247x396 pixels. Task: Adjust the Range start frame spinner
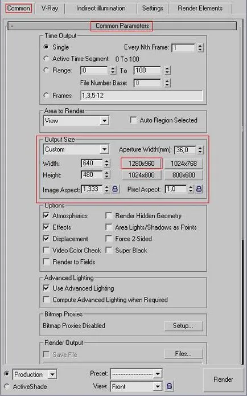pos(113,71)
